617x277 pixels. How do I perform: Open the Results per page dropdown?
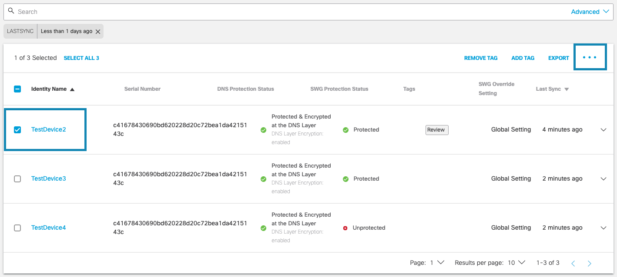pos(516,263)
